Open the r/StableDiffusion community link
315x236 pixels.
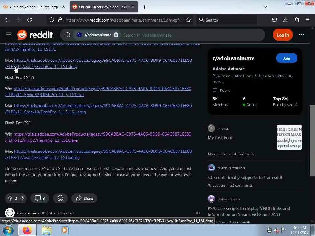point(231,168)
